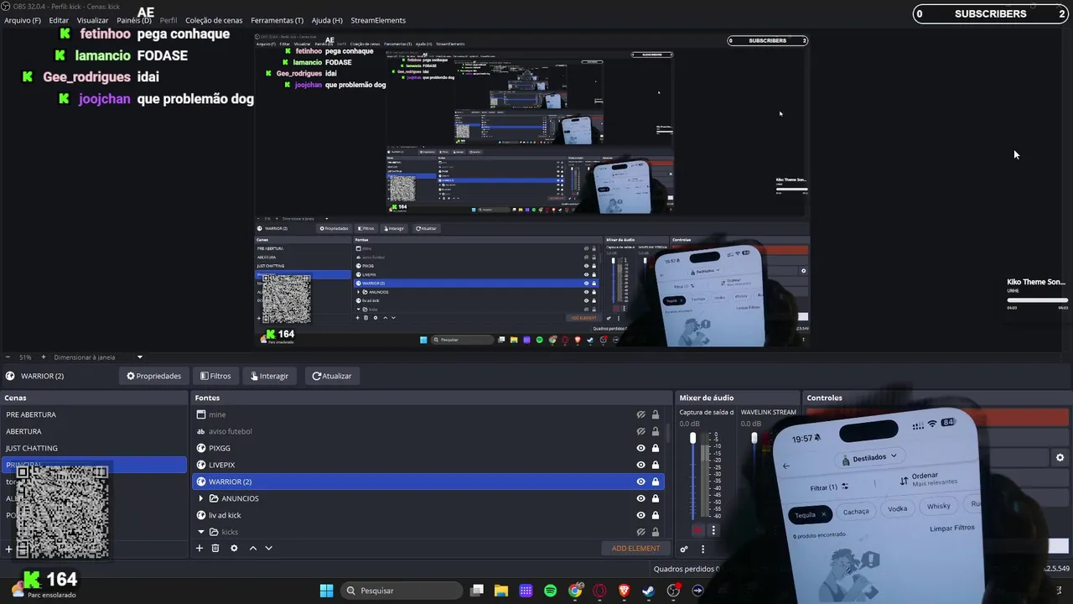Open Spotify from taskbar
This screenshot has height=604, width=1073.
coord(550,591)
